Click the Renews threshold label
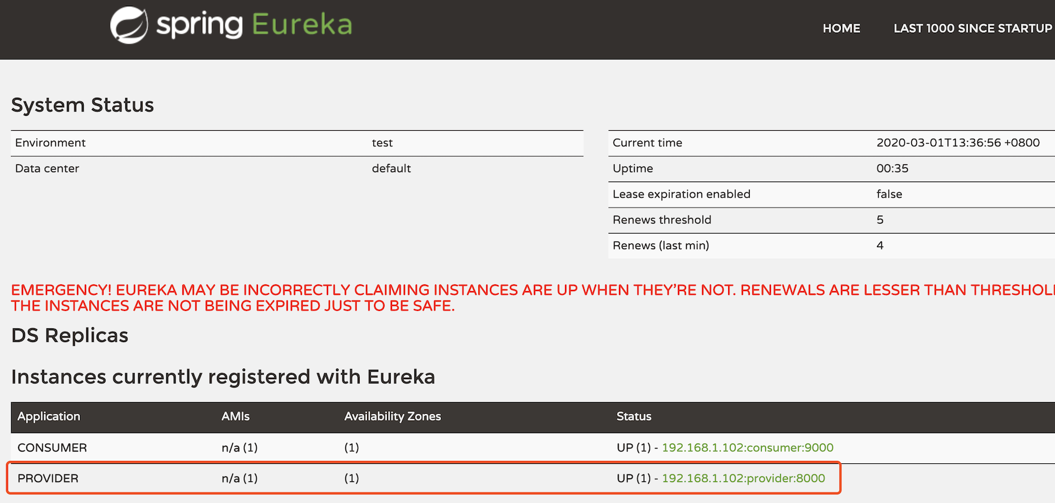 click(x=662, y=220)
